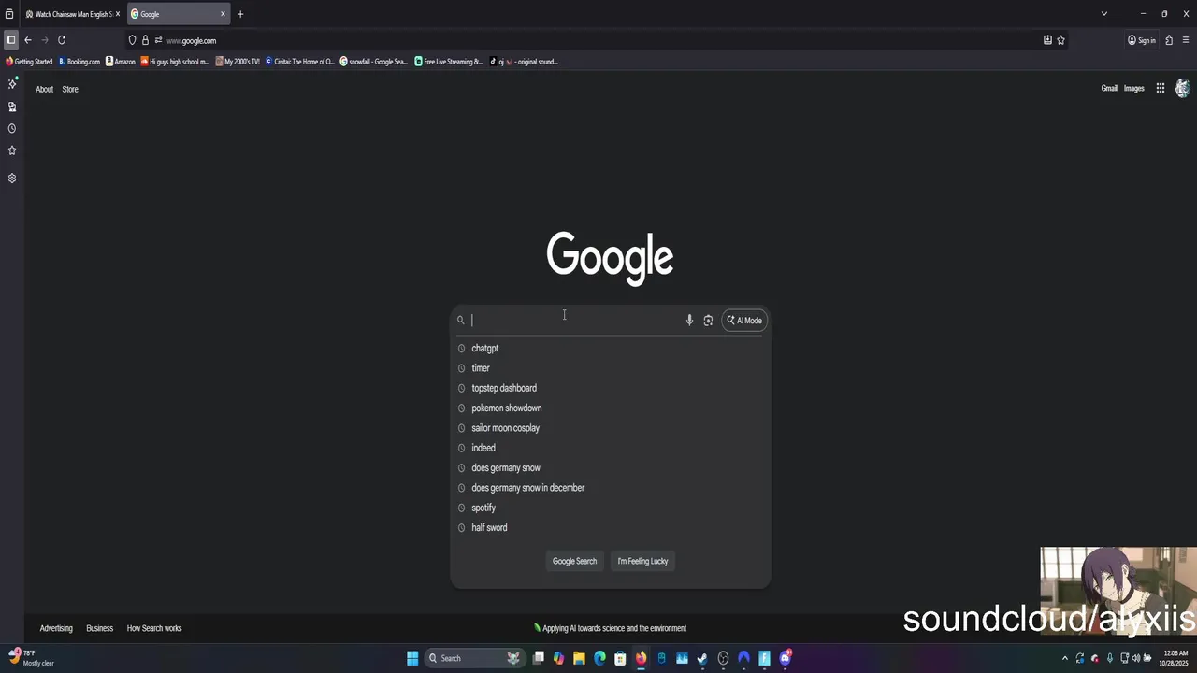Start voice search with microphone

pos(689,321)
